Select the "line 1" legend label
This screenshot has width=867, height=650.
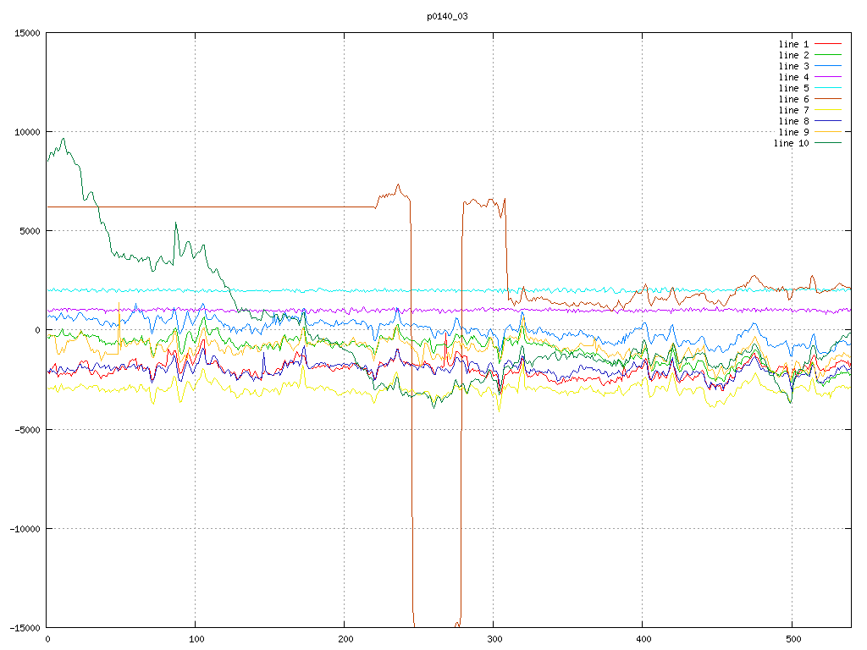[x=793, y=44]
